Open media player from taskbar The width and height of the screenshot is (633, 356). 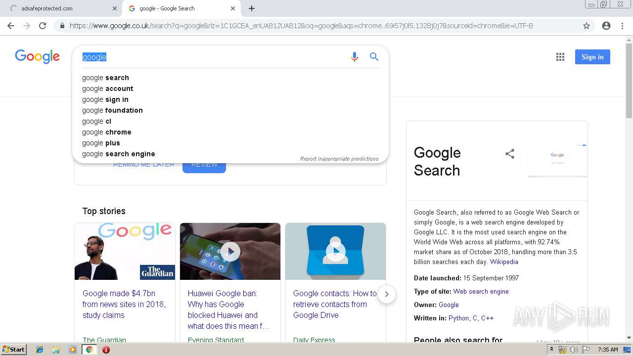point(73,350)
